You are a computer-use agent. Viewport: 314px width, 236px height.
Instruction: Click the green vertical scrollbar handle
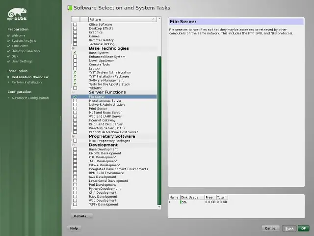[x=159, y=130]
